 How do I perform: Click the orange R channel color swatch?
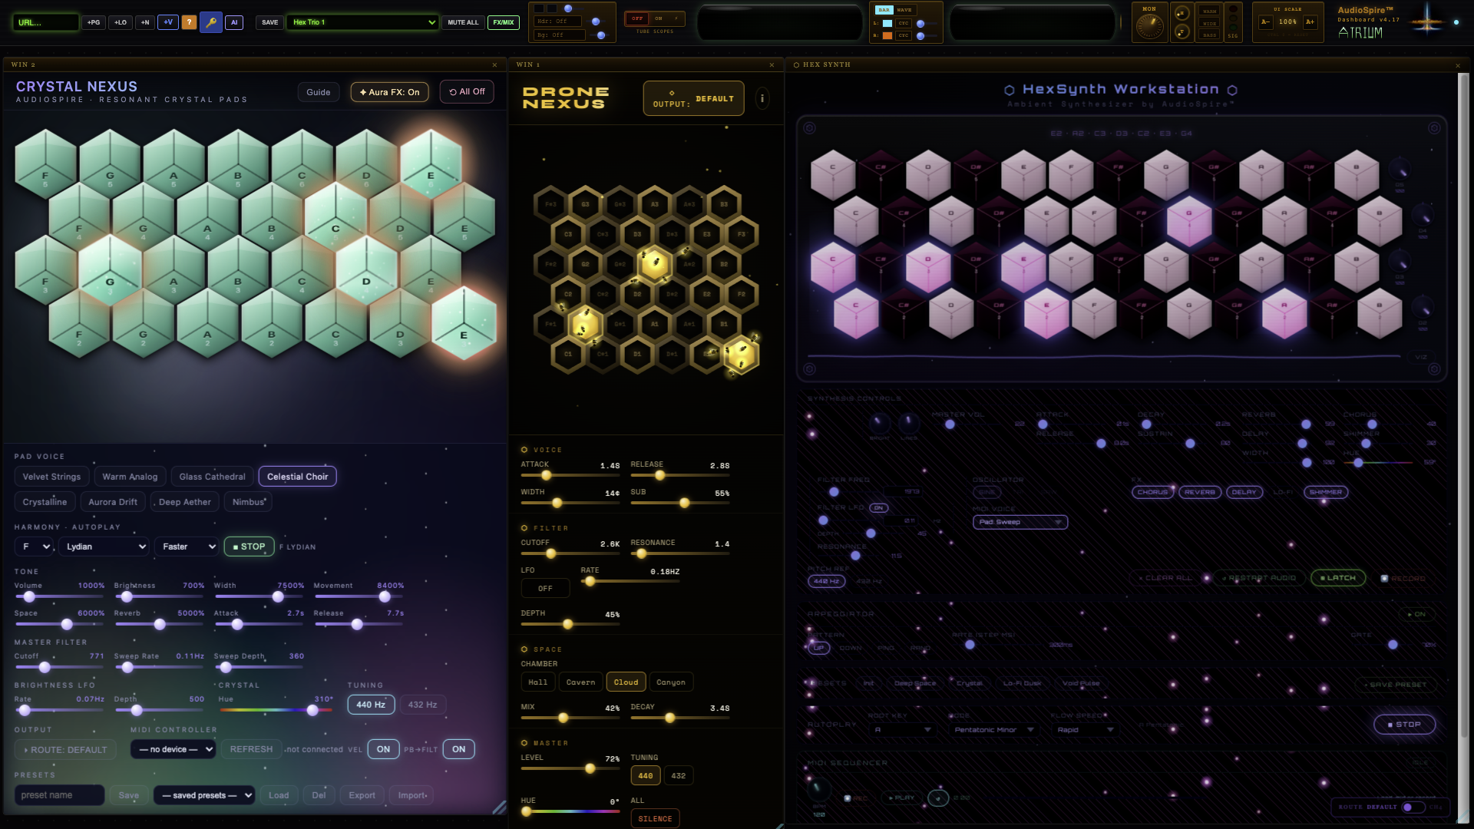(887, 35)
